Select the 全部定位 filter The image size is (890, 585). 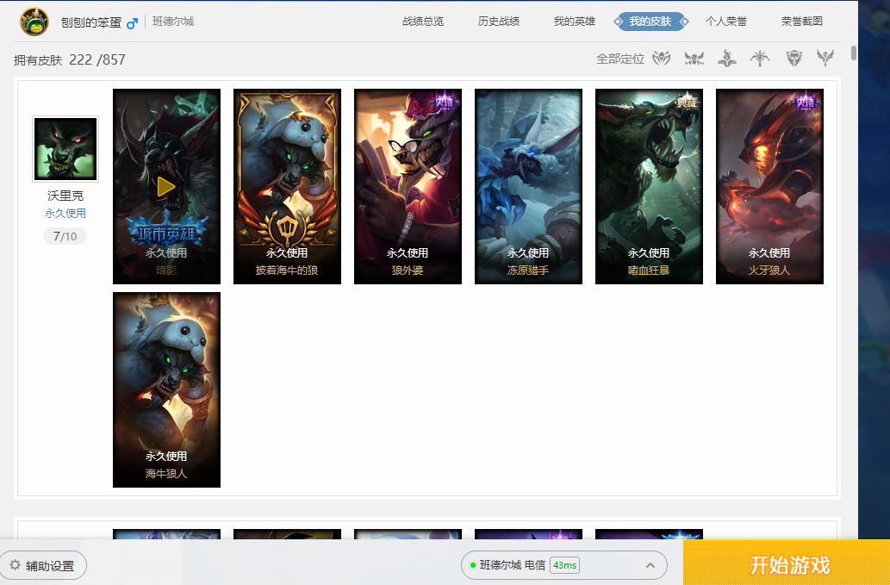(x=620, y=59)
